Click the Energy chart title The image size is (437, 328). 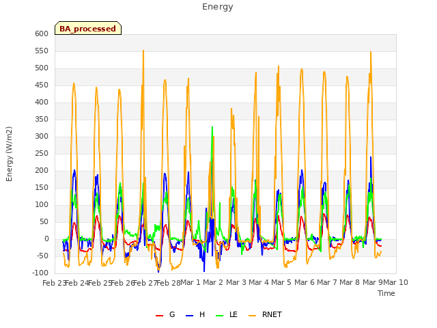(x=218, y=7)
